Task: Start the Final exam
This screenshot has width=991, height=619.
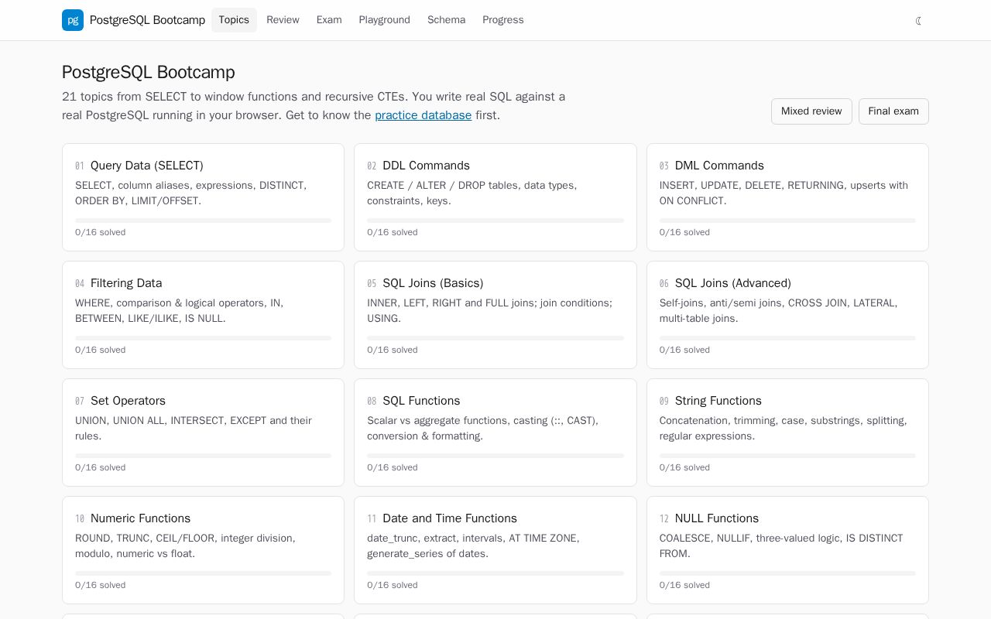Action: [893, 111]
